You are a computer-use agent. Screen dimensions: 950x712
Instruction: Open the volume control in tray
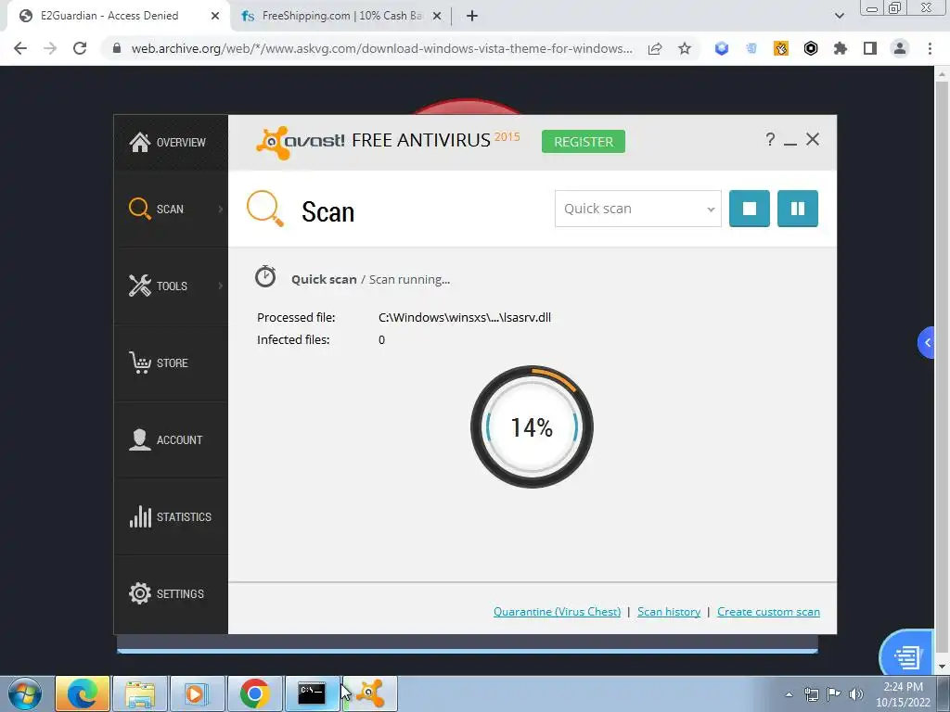tap(855, 694)
